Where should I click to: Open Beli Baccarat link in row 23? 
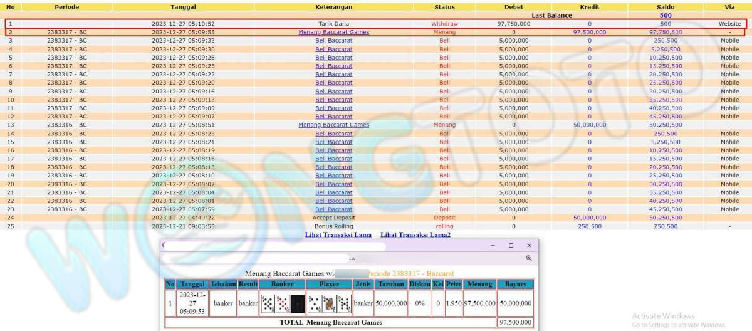[333, 209]
